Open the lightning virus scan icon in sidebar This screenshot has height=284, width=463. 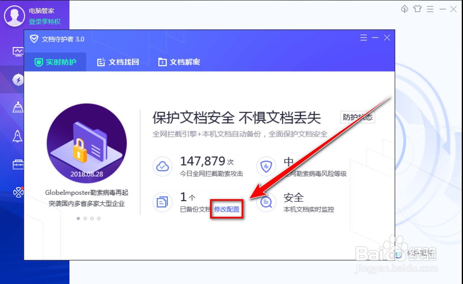[18, 80]
